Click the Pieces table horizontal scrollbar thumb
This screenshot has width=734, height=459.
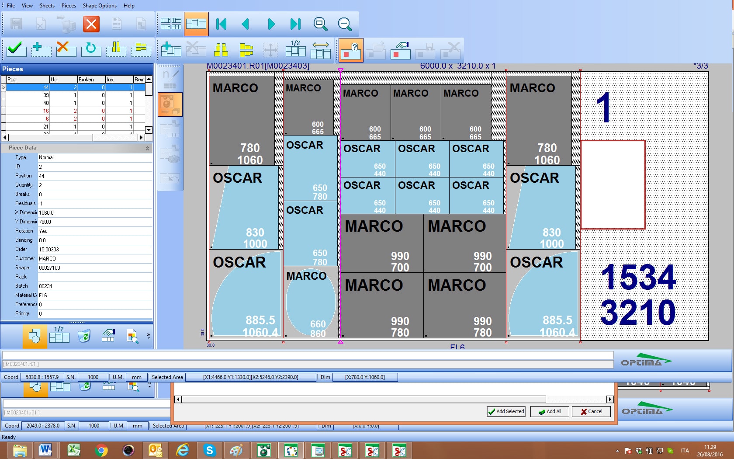(50, 137)
